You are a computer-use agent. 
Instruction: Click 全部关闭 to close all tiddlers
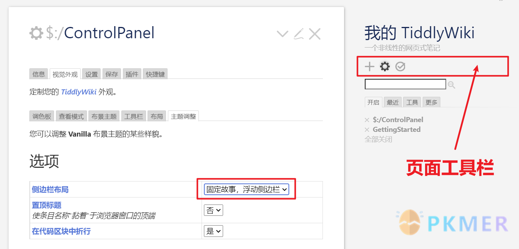[378, 139]
